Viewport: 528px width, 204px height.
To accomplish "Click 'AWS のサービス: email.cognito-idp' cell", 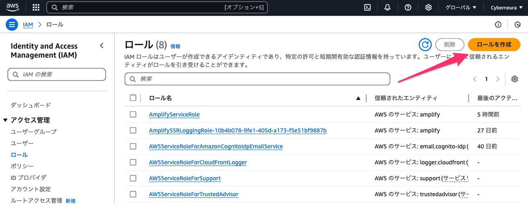I will point(421,146).
